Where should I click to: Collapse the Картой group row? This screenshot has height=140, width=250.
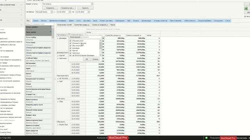pyautogui.click(x=58, y=56)
